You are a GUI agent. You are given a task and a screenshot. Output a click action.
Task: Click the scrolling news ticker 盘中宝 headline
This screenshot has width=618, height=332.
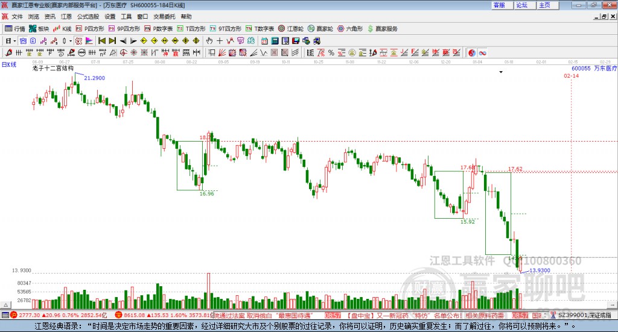click(x=425, y=316)
